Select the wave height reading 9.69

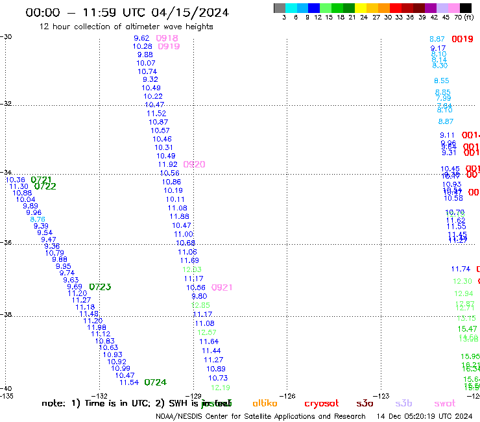point(75,286)
